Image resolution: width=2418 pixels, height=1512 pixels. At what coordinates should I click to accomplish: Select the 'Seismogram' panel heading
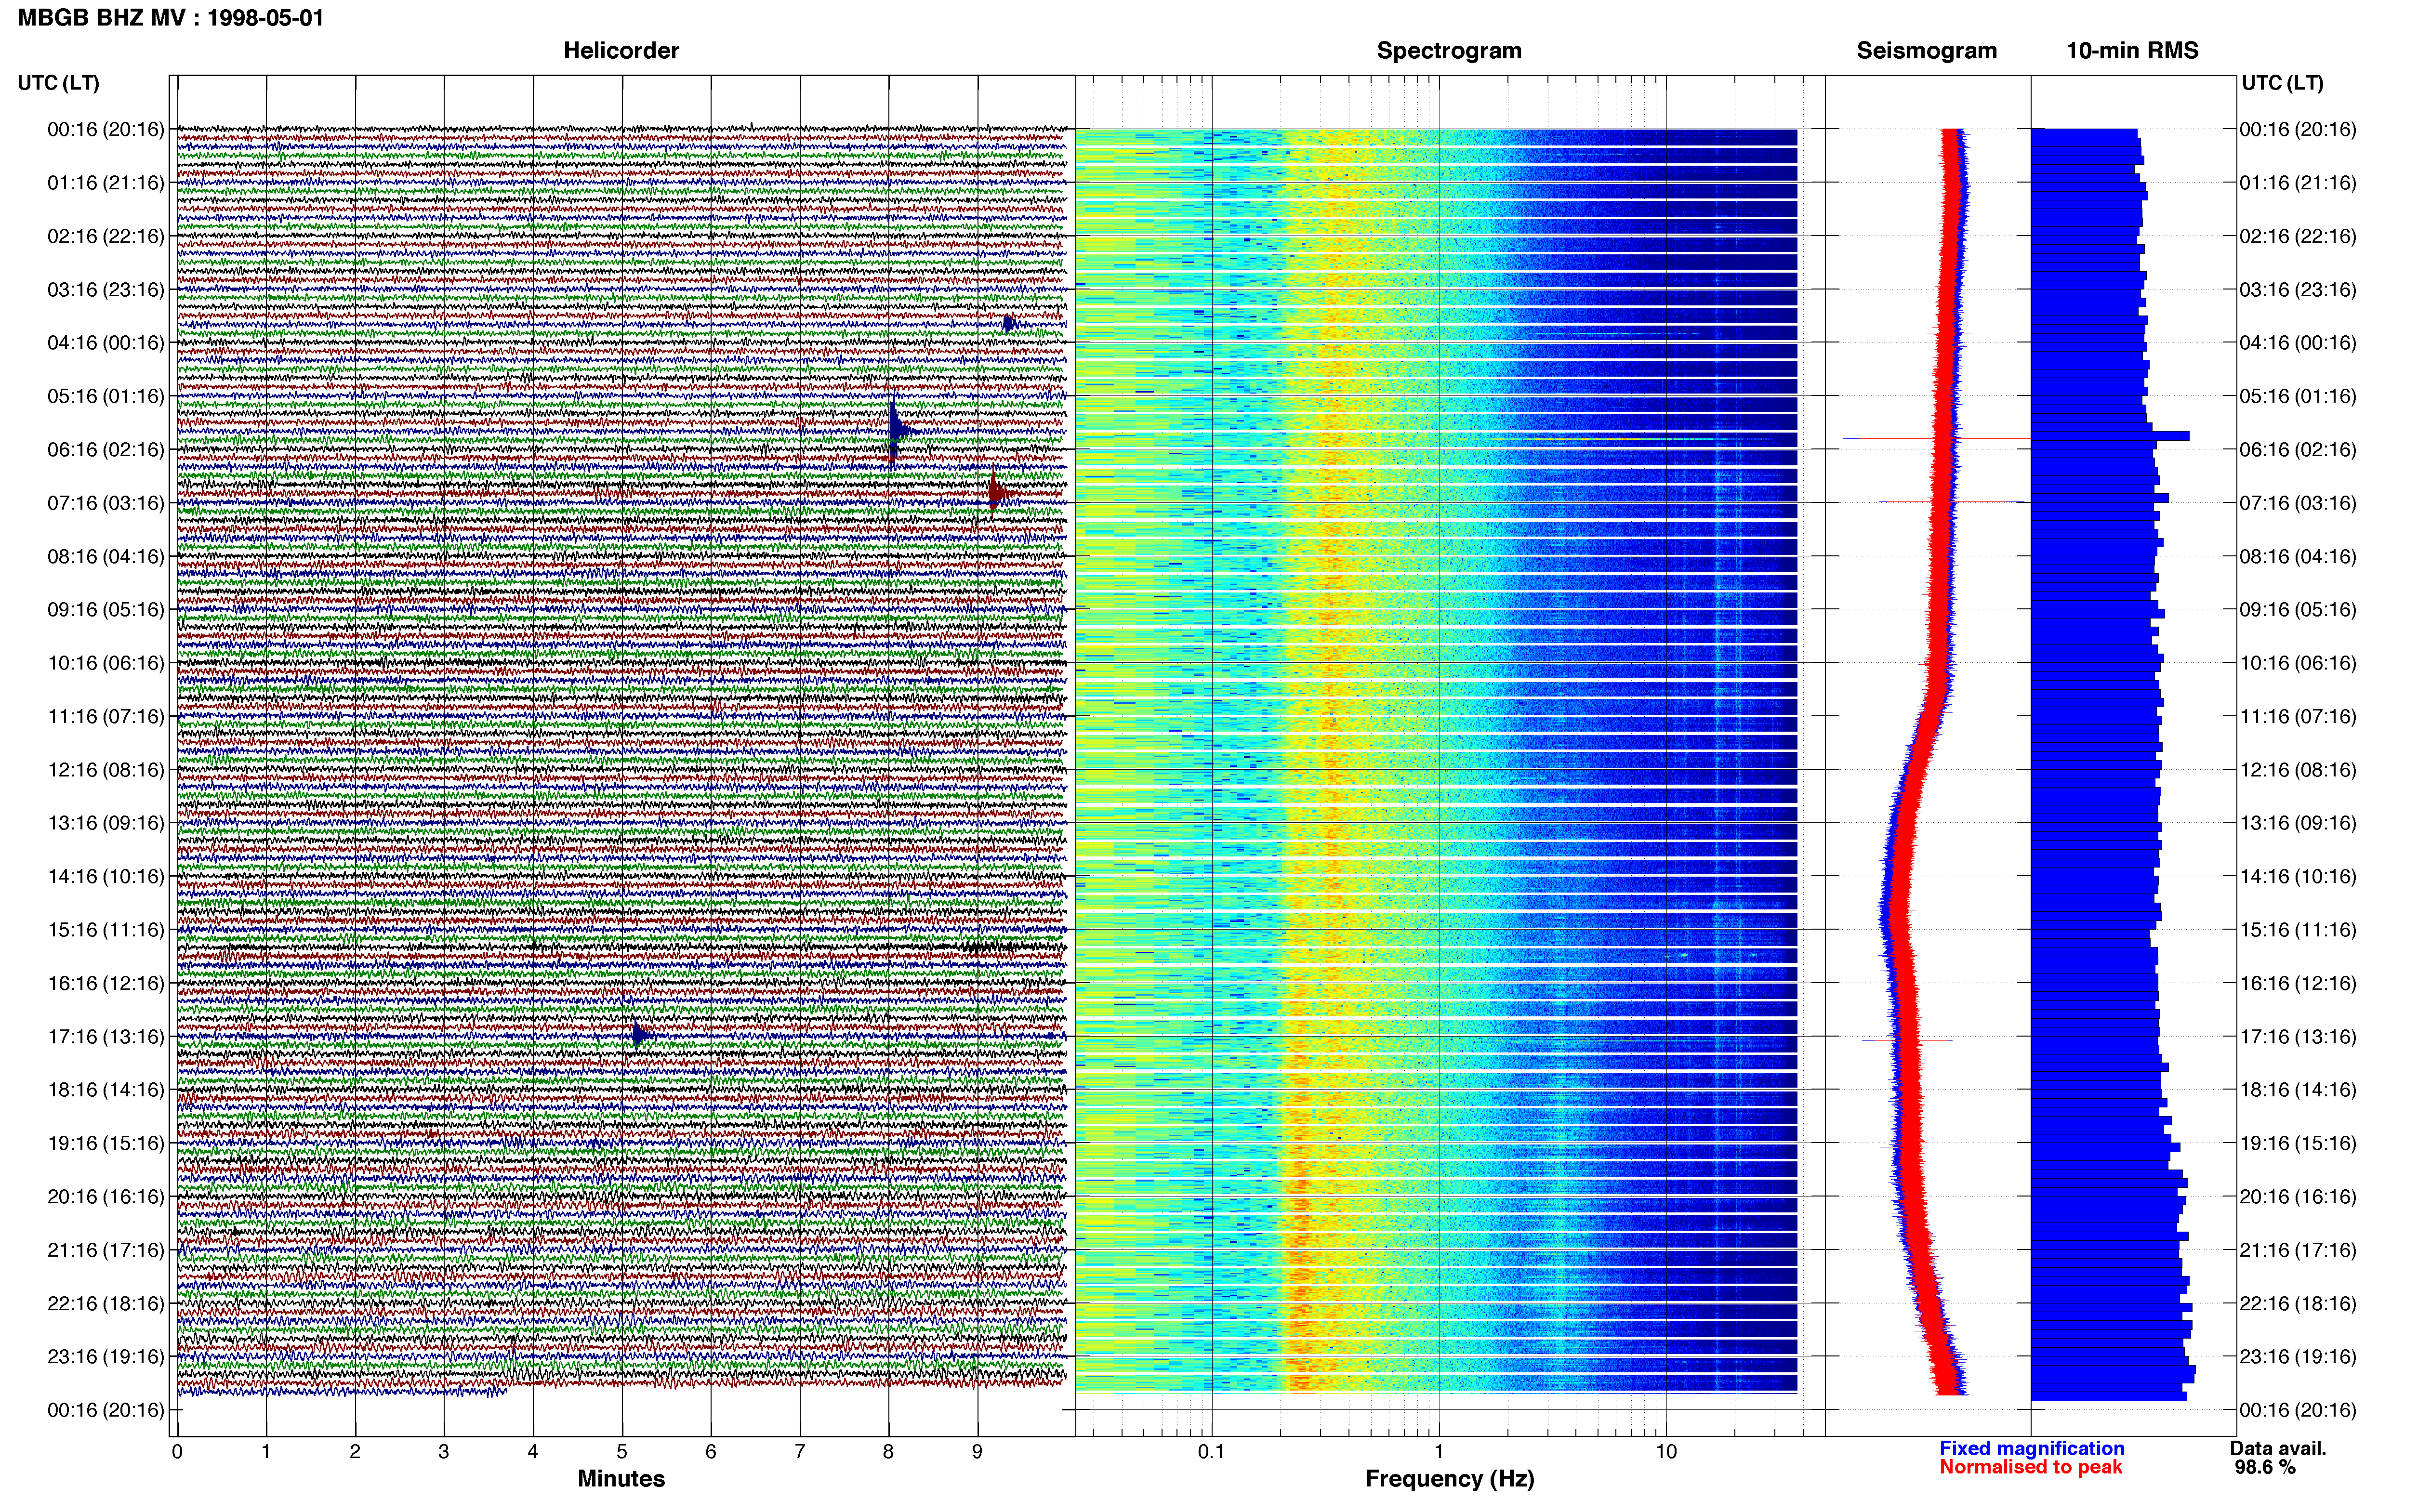click(1926, 50)
